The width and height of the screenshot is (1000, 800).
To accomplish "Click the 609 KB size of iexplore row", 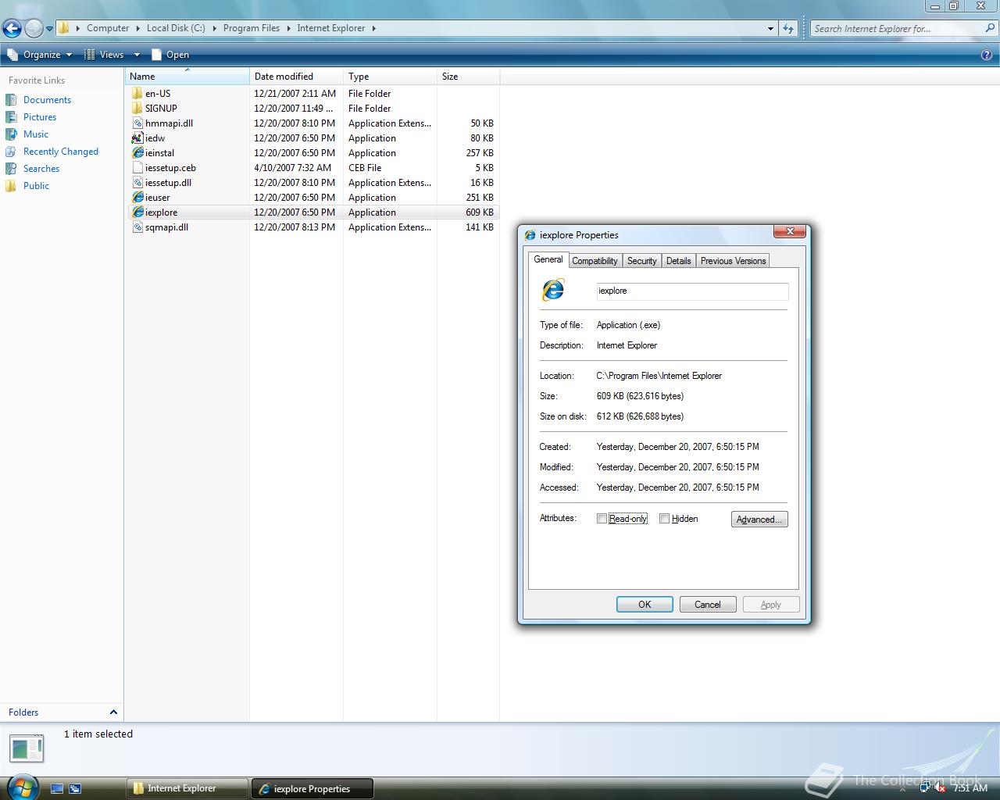I will click(x=480, y=212).
